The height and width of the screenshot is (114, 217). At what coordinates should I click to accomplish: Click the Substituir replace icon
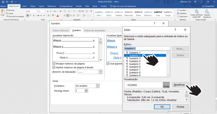178,13
